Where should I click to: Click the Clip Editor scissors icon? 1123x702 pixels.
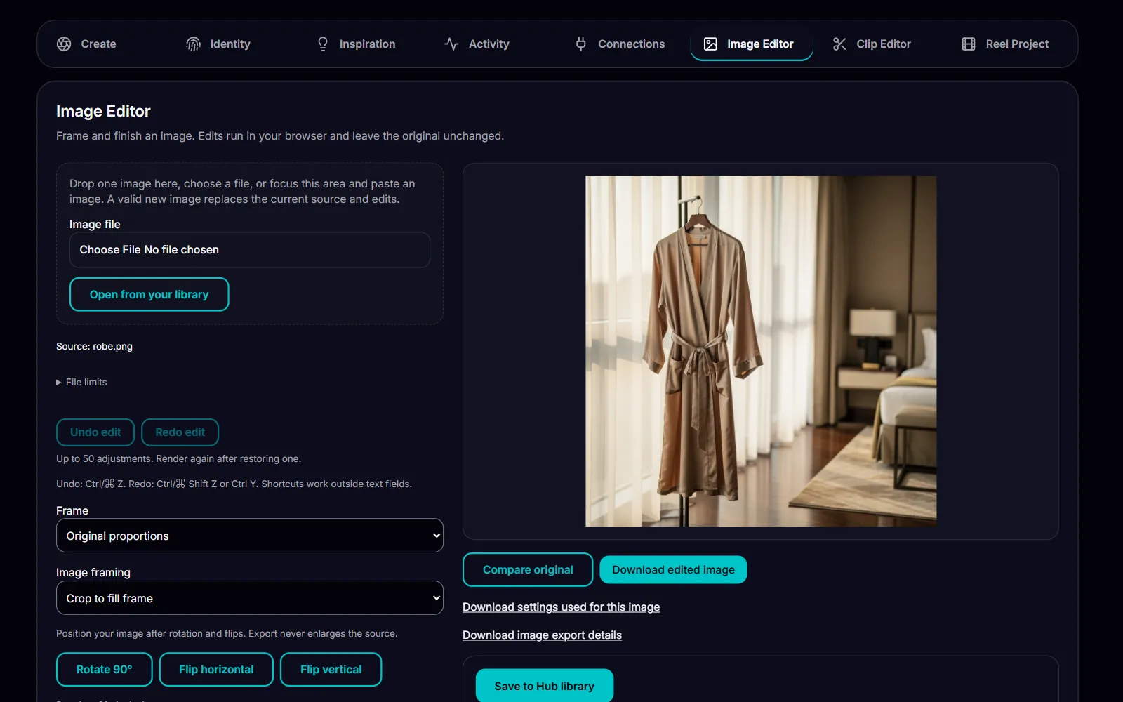839,44
